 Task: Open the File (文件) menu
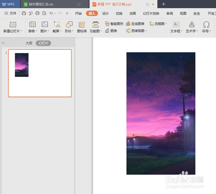(x=10, y=13)
